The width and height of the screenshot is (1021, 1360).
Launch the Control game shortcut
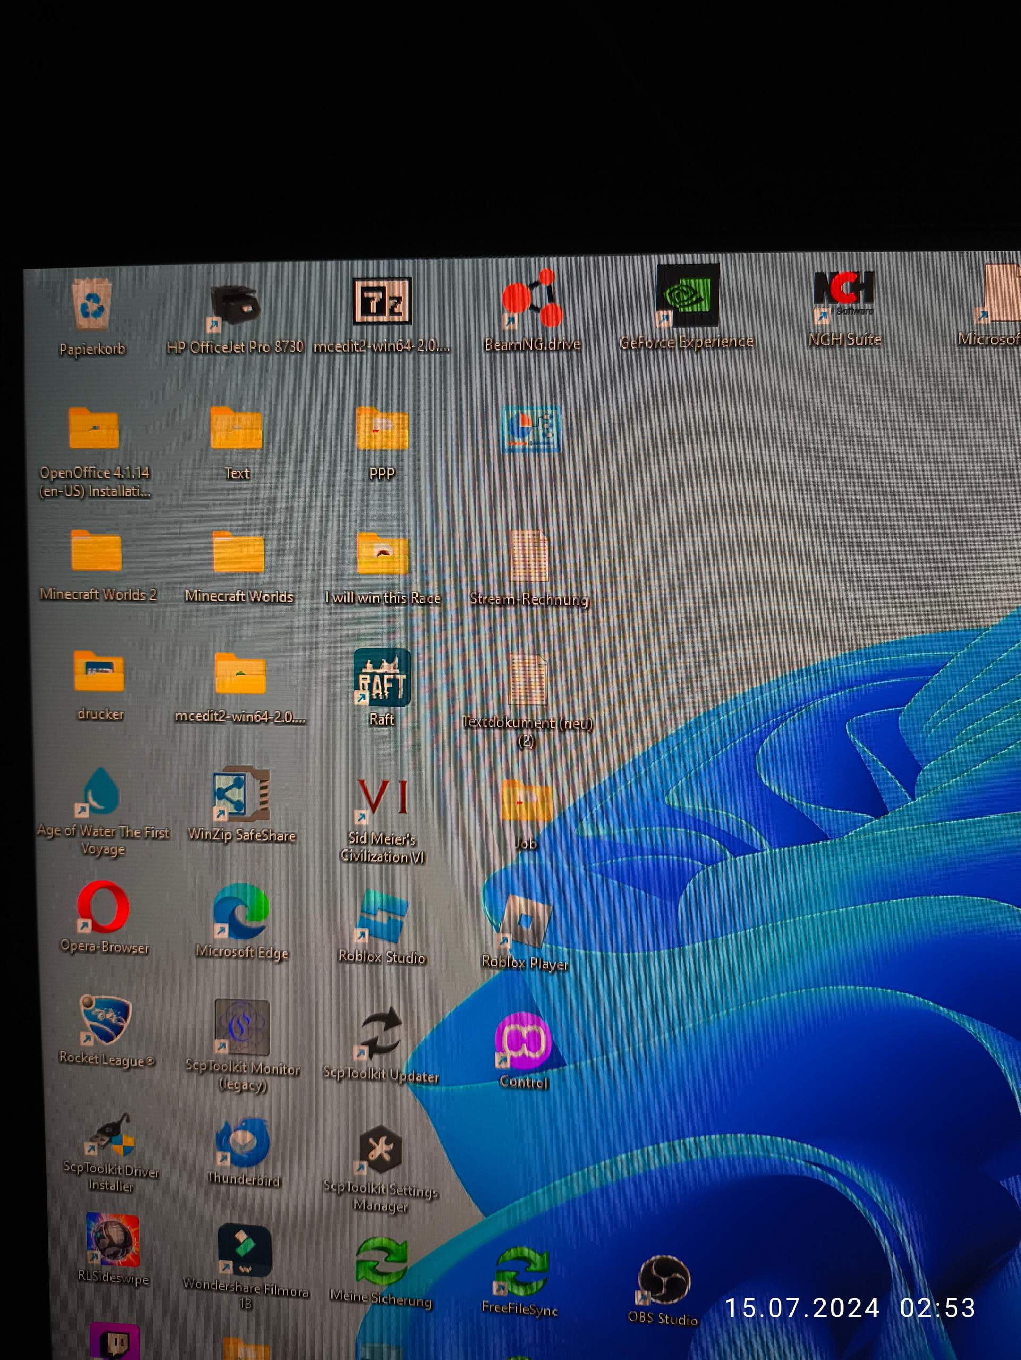coord(523,1041)
